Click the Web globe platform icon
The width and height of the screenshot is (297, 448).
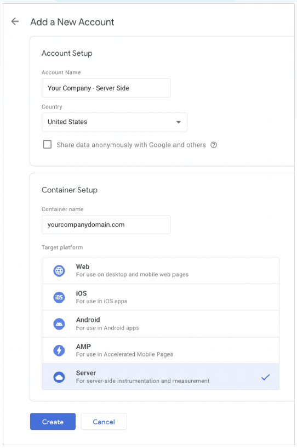(x=59, y=270)
